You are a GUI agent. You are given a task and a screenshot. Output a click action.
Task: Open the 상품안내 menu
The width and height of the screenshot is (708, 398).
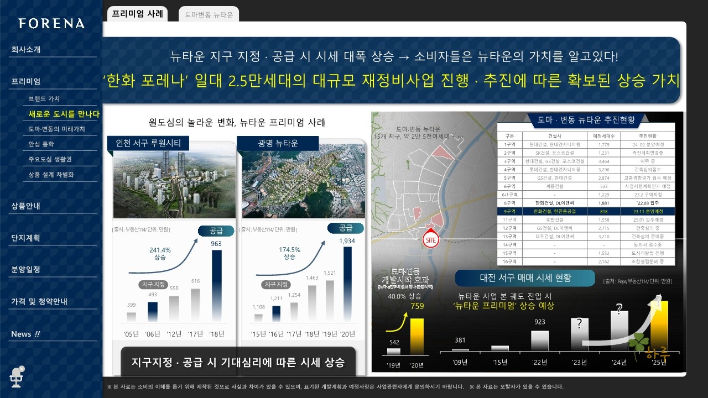tap(26, 206)
